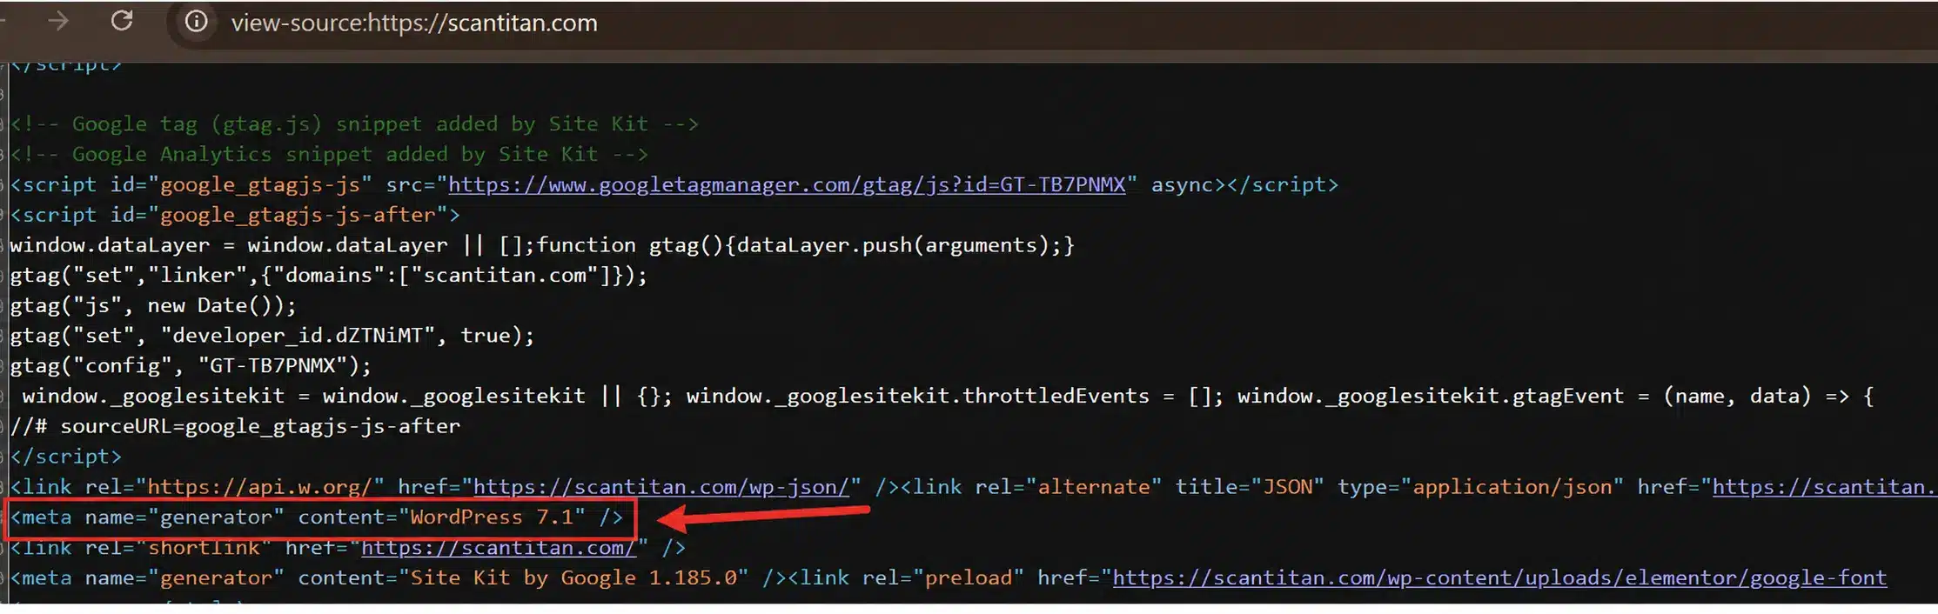1938x614 pixels.
Task: Open the truncated https://scantitan. alternate href link
Action: (1825, 487)
